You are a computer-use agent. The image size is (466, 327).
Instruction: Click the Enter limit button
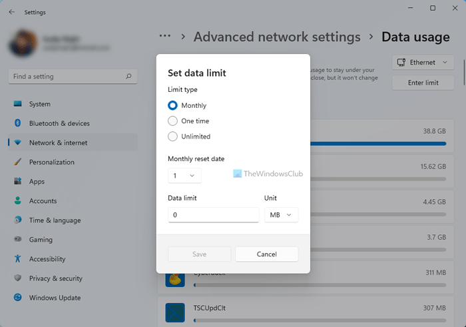pyautogui.click(x=423, y=83)
